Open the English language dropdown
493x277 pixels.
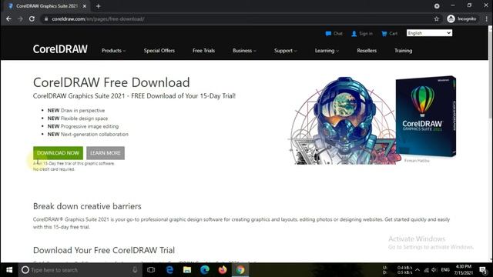click(x=429, y=33)
